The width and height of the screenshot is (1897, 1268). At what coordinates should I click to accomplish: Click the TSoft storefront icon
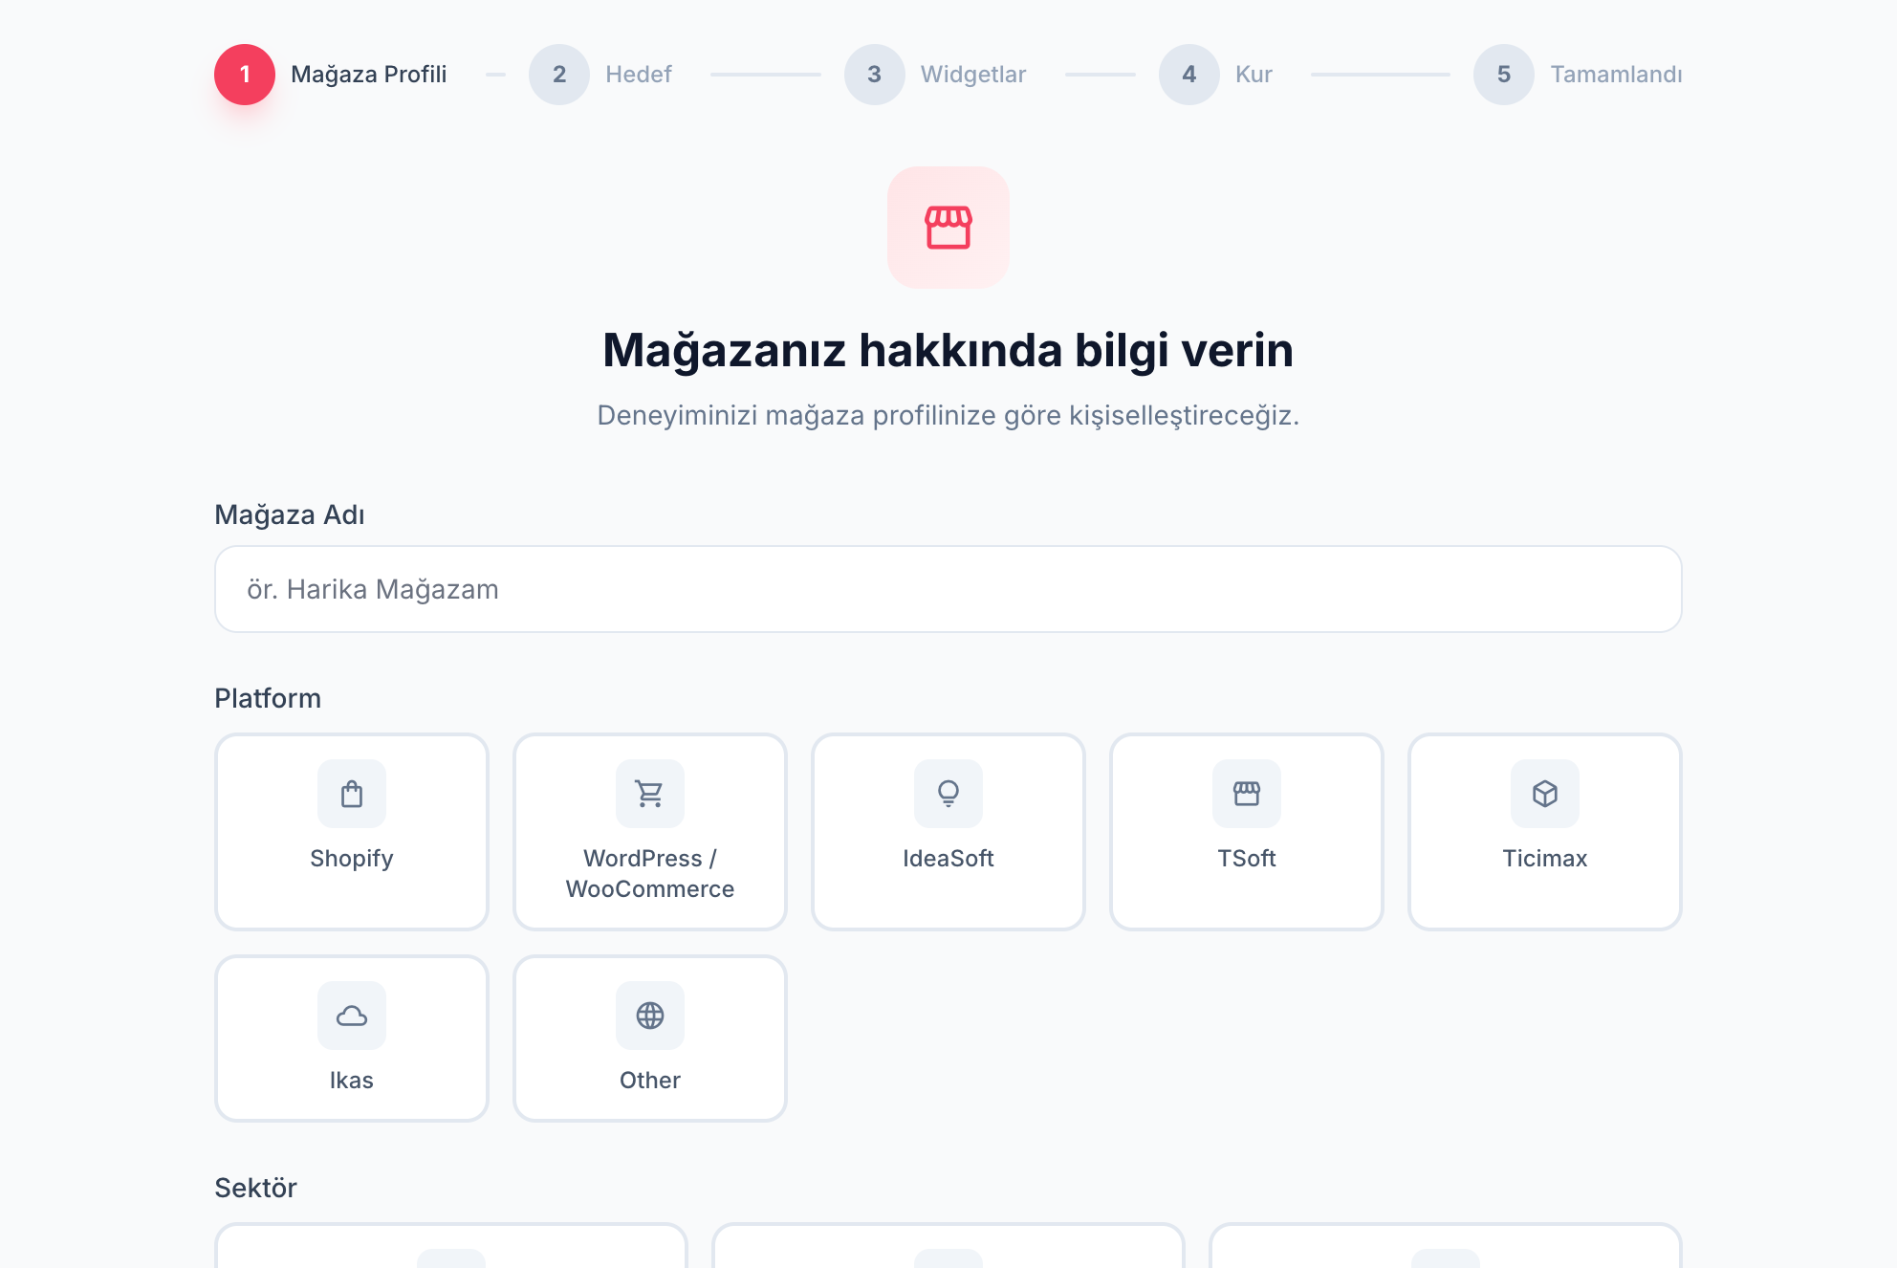pos(1246,794)
